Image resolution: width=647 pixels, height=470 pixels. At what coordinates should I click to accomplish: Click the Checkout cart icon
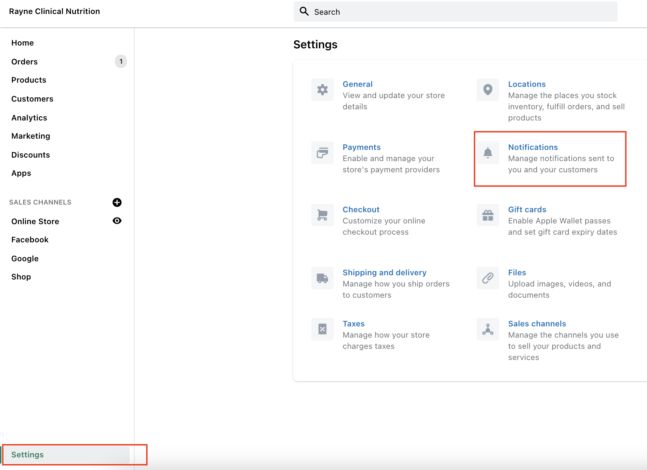point(322,215)
